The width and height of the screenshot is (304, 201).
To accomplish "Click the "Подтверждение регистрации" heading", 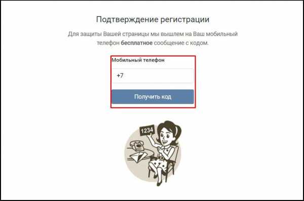I will coord(153,19).
